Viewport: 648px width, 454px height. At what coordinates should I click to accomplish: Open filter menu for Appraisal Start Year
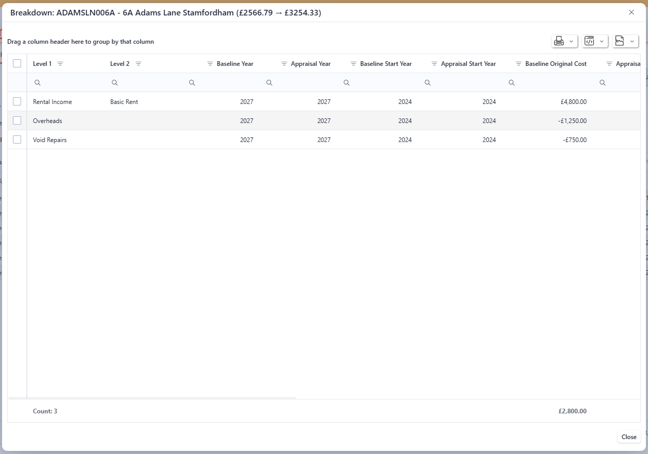coord(434,64)
